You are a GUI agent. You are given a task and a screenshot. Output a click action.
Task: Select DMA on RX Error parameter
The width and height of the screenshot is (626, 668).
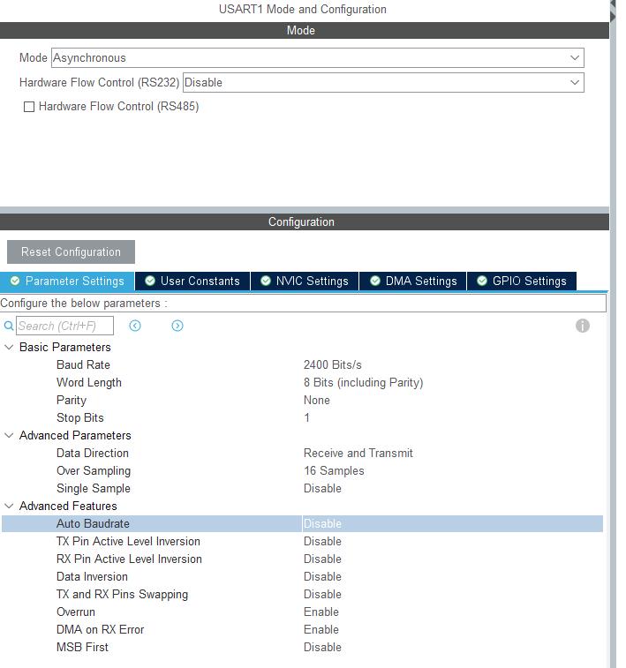pos(100,630)
